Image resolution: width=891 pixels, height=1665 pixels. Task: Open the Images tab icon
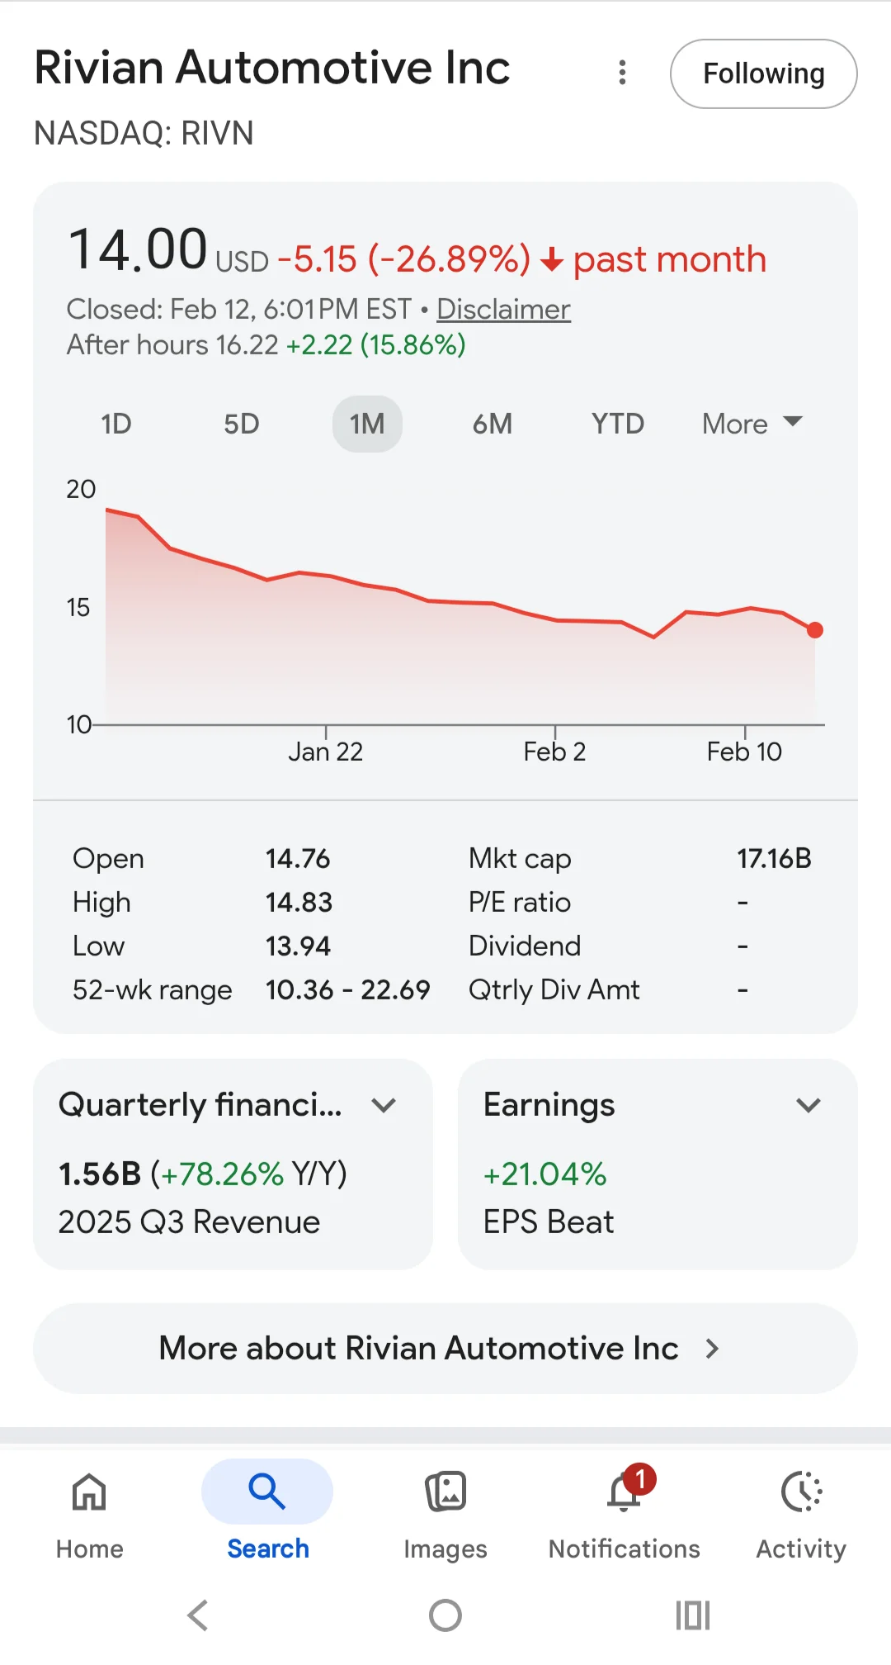pos(445,1492)
